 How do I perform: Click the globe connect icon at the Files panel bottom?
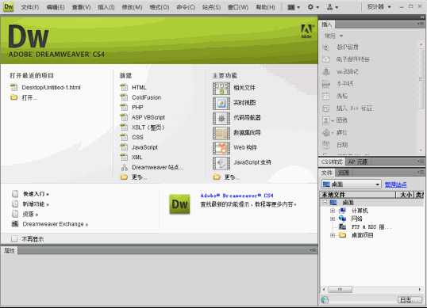click(x=325, y=299)
